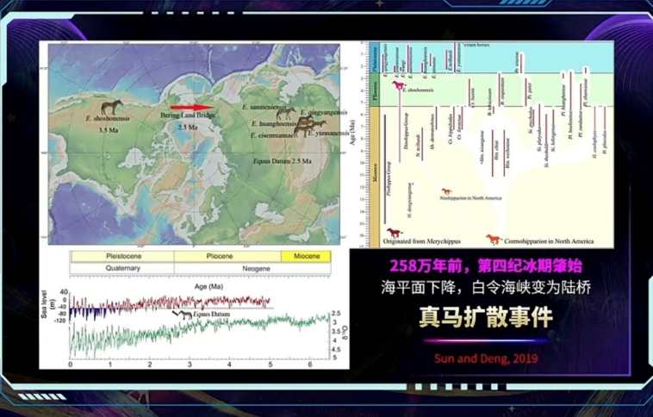Click the vertical "Age (Ma)" axis label of phylogeny
Viewport: 653px width, 417px height.
coord(352,133)
